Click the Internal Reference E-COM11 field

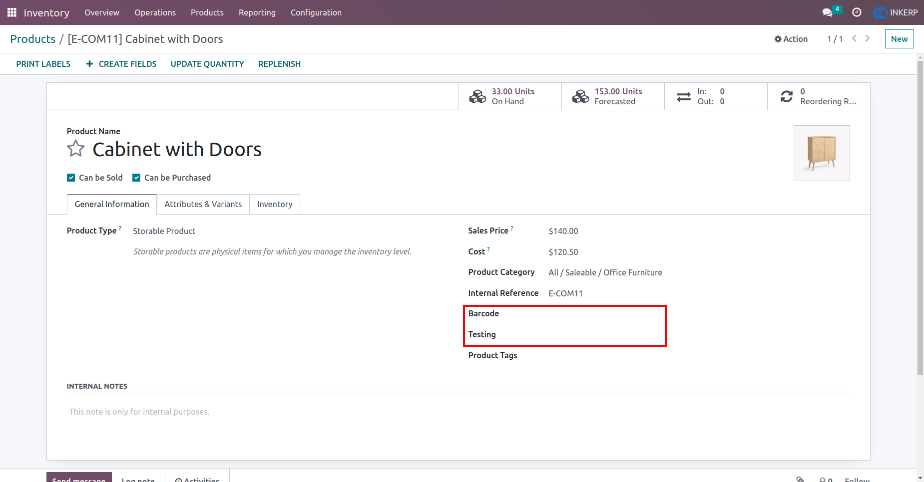566,293
